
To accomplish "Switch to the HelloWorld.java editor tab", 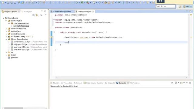I will click(85, 12).
